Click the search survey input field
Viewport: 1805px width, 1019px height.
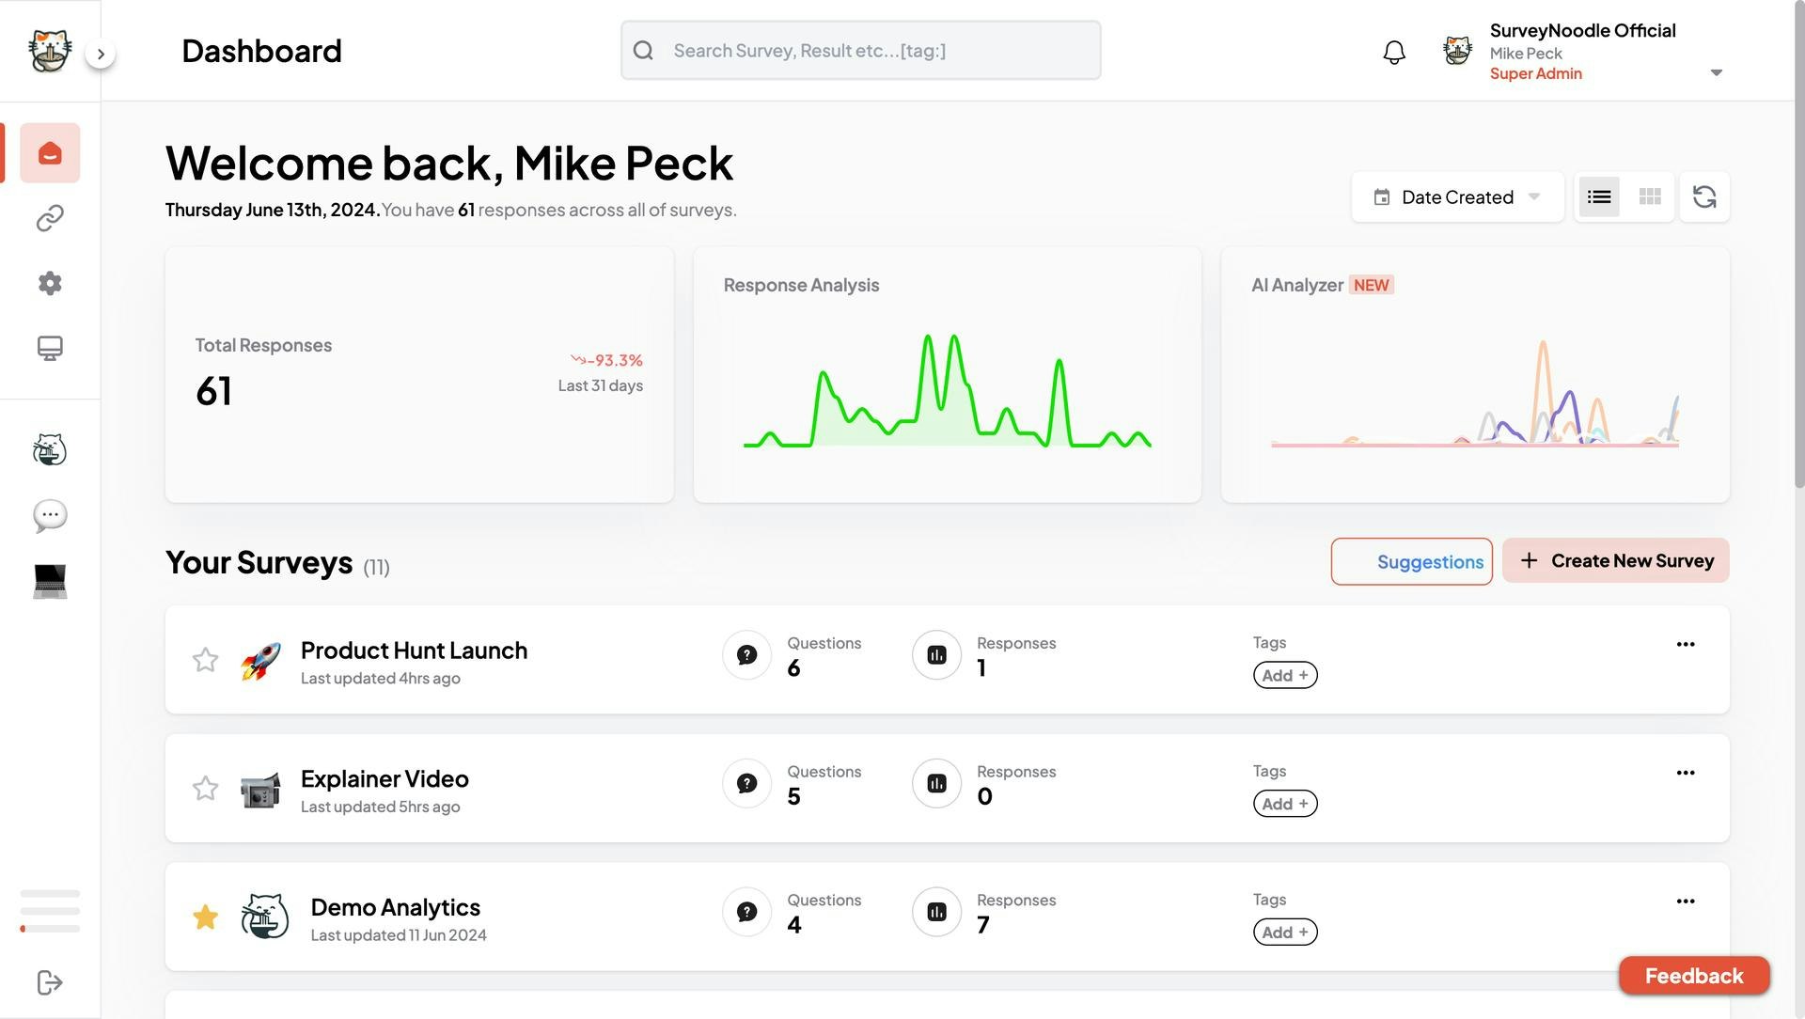click(860, 51)
